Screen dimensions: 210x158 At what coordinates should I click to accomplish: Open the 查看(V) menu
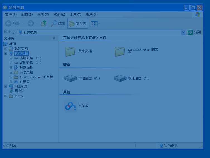43,14
